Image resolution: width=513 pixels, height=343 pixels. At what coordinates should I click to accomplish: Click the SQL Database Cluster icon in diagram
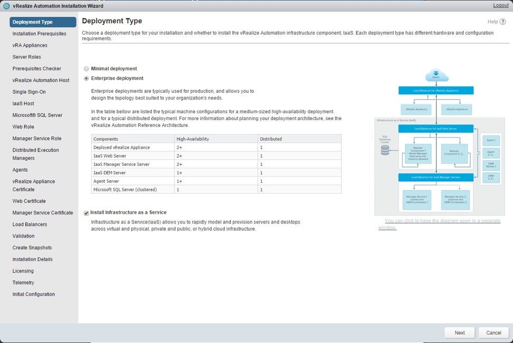coord(385,150)
